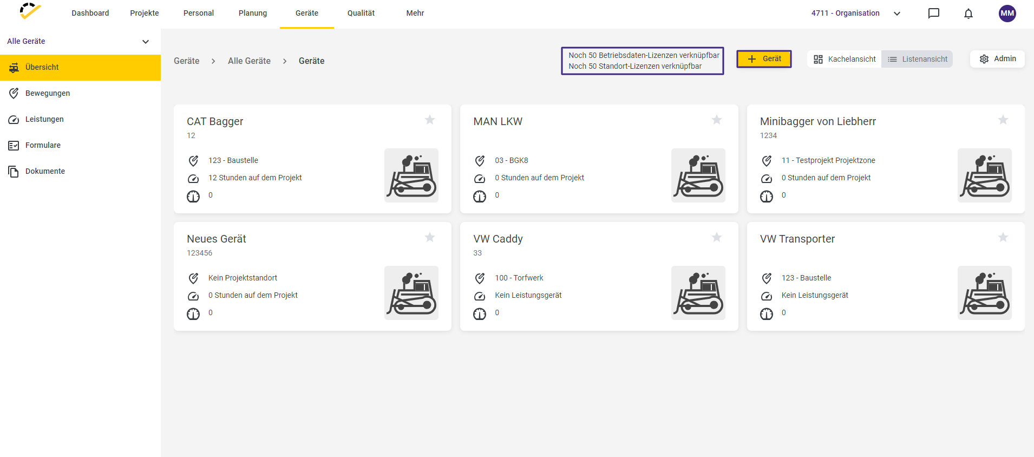Click the VW Transporter location icon
Screen dimensions: 1034x457
pos(767,278)
